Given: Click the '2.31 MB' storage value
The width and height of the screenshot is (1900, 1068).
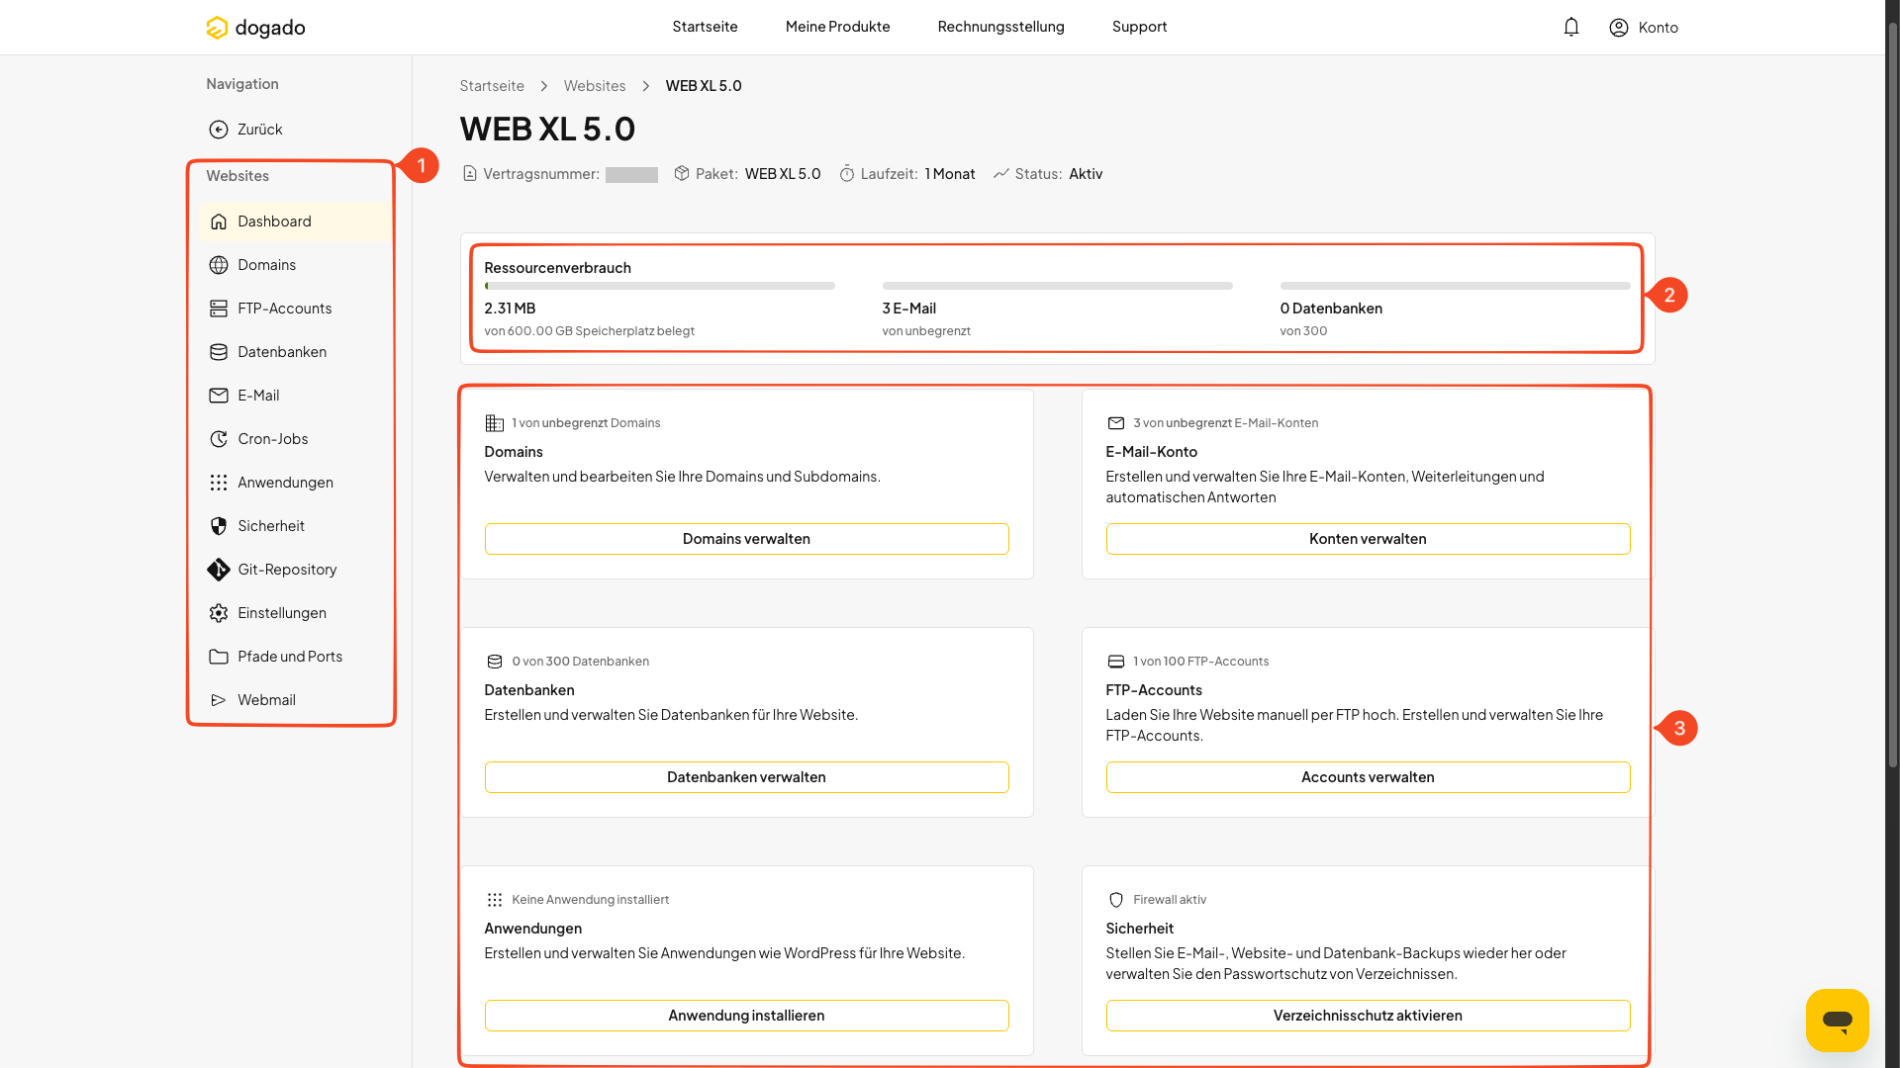Looking at the screenshot, I should click(x=510, y=309).
